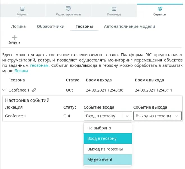
Task: Select the Геозоны sub-tab
Action: pos(84,26)
